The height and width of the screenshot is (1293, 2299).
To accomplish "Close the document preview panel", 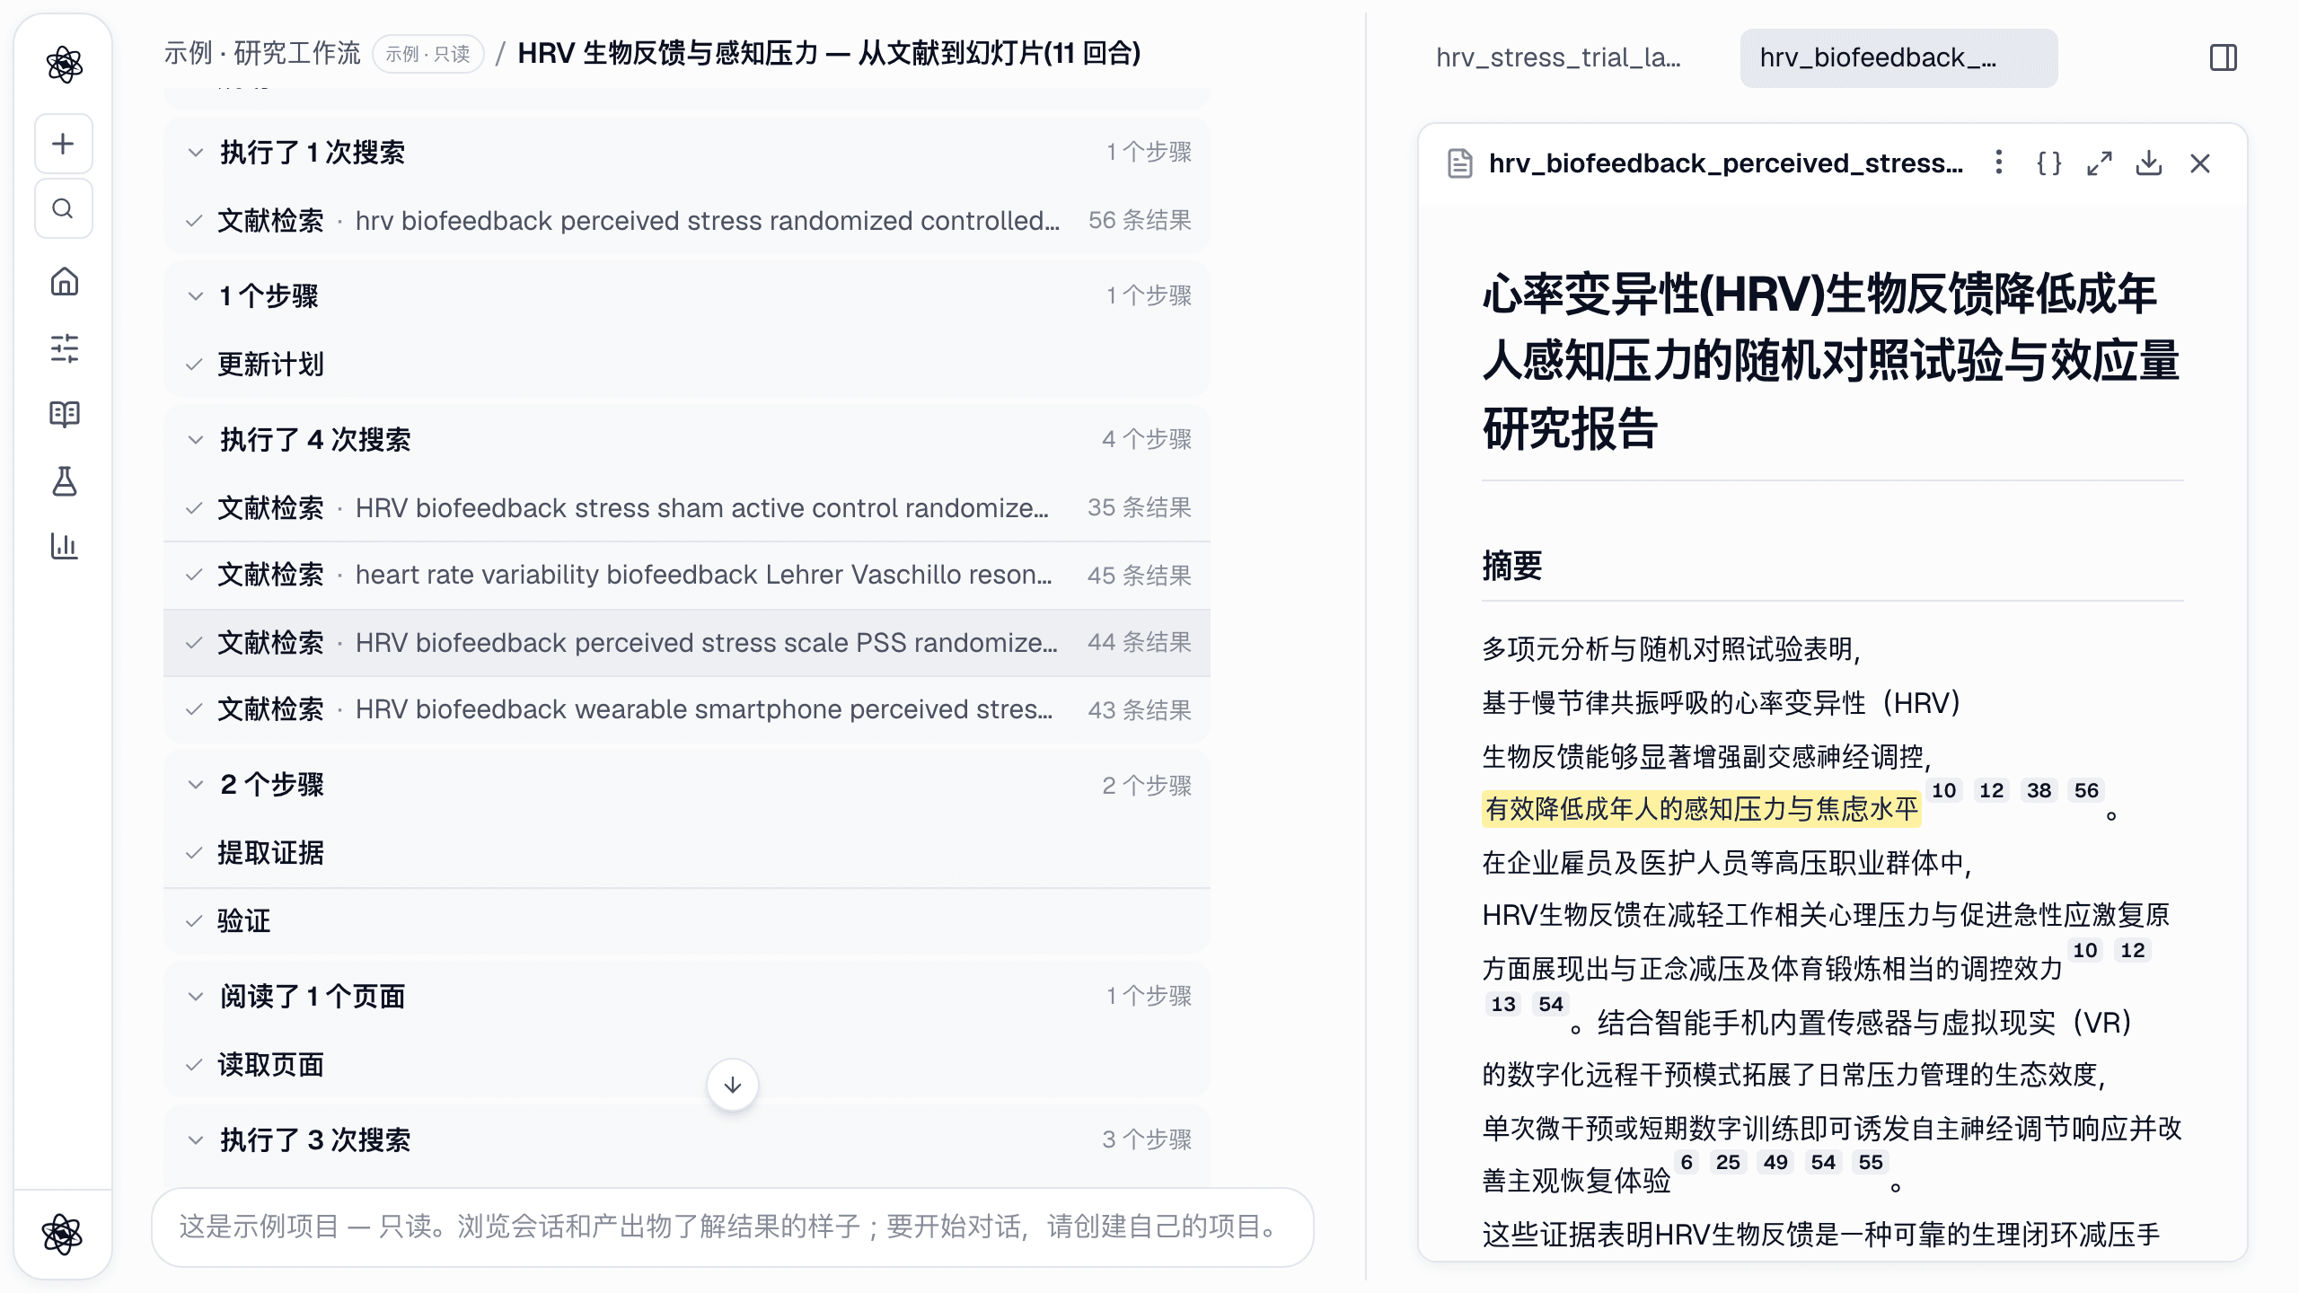I will coord(2200,163).
